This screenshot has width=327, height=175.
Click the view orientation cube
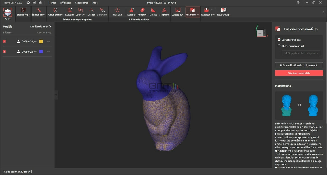pyautogui.click(x=261, y=33)
